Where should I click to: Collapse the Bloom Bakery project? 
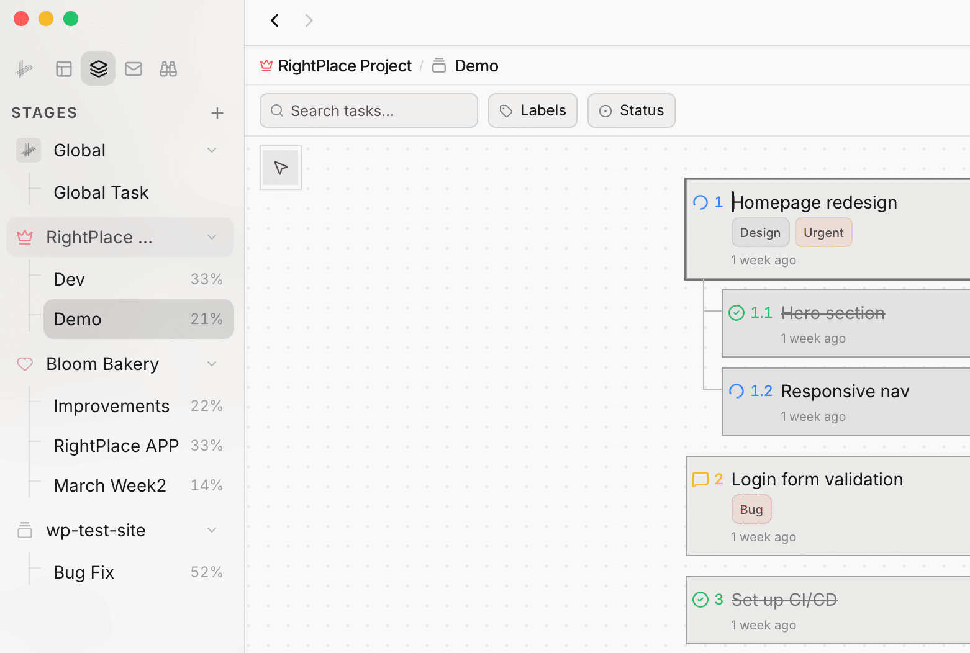coord(212,364)
